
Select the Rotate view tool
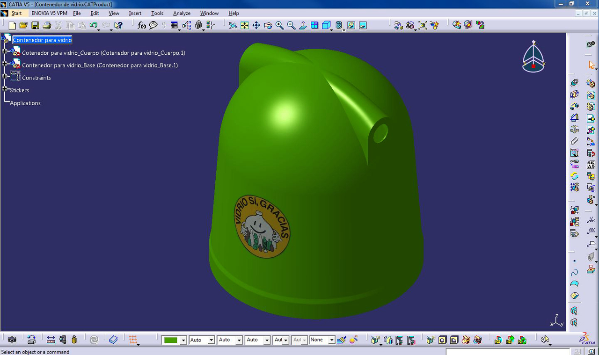point(268,25)
